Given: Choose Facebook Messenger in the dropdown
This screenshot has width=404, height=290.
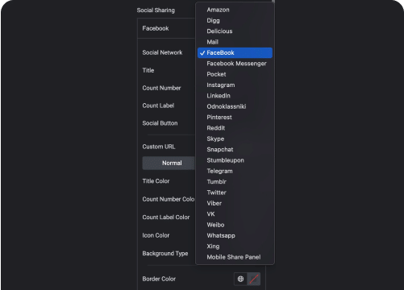Looking at the screenshot, I should [235, 64].
